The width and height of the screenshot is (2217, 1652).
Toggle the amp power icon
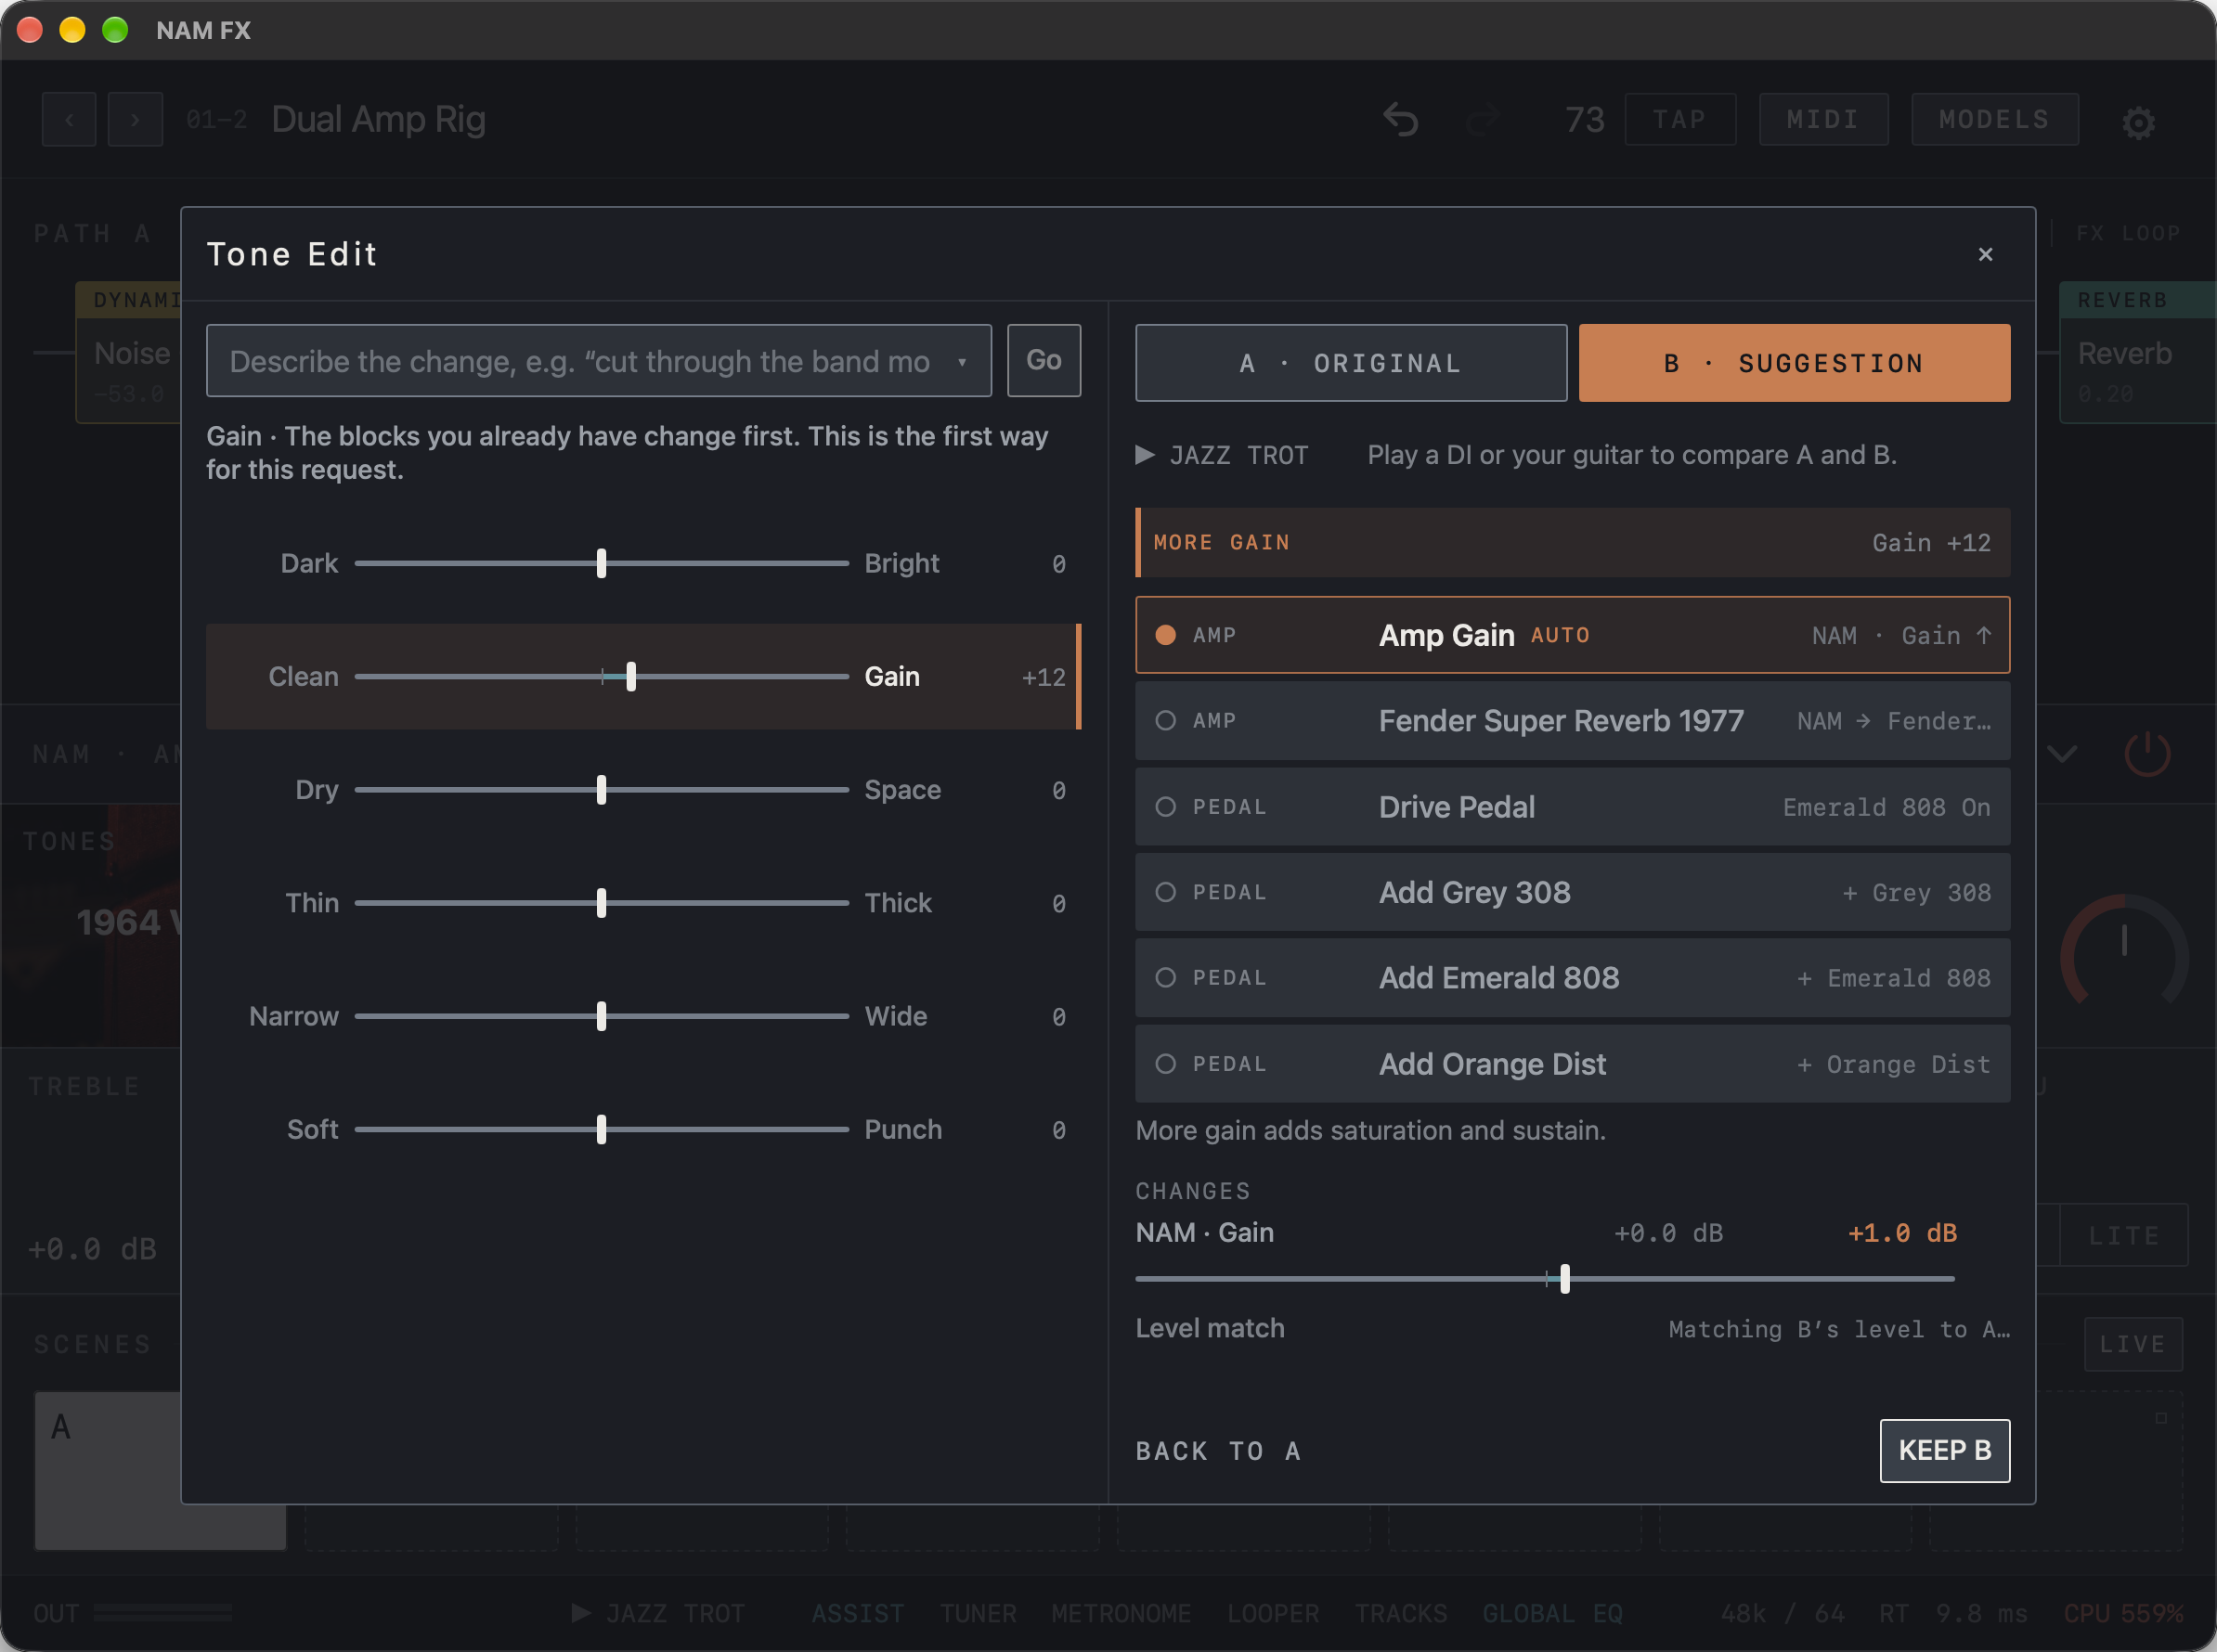pyautogui.click(x=2146, y=753)
